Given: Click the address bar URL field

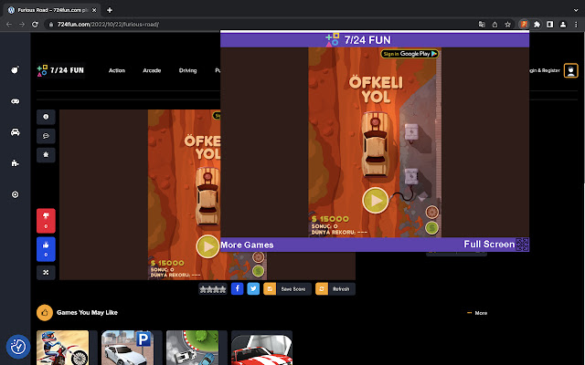Looking at the screenshot, I should [x=261, y=25].
